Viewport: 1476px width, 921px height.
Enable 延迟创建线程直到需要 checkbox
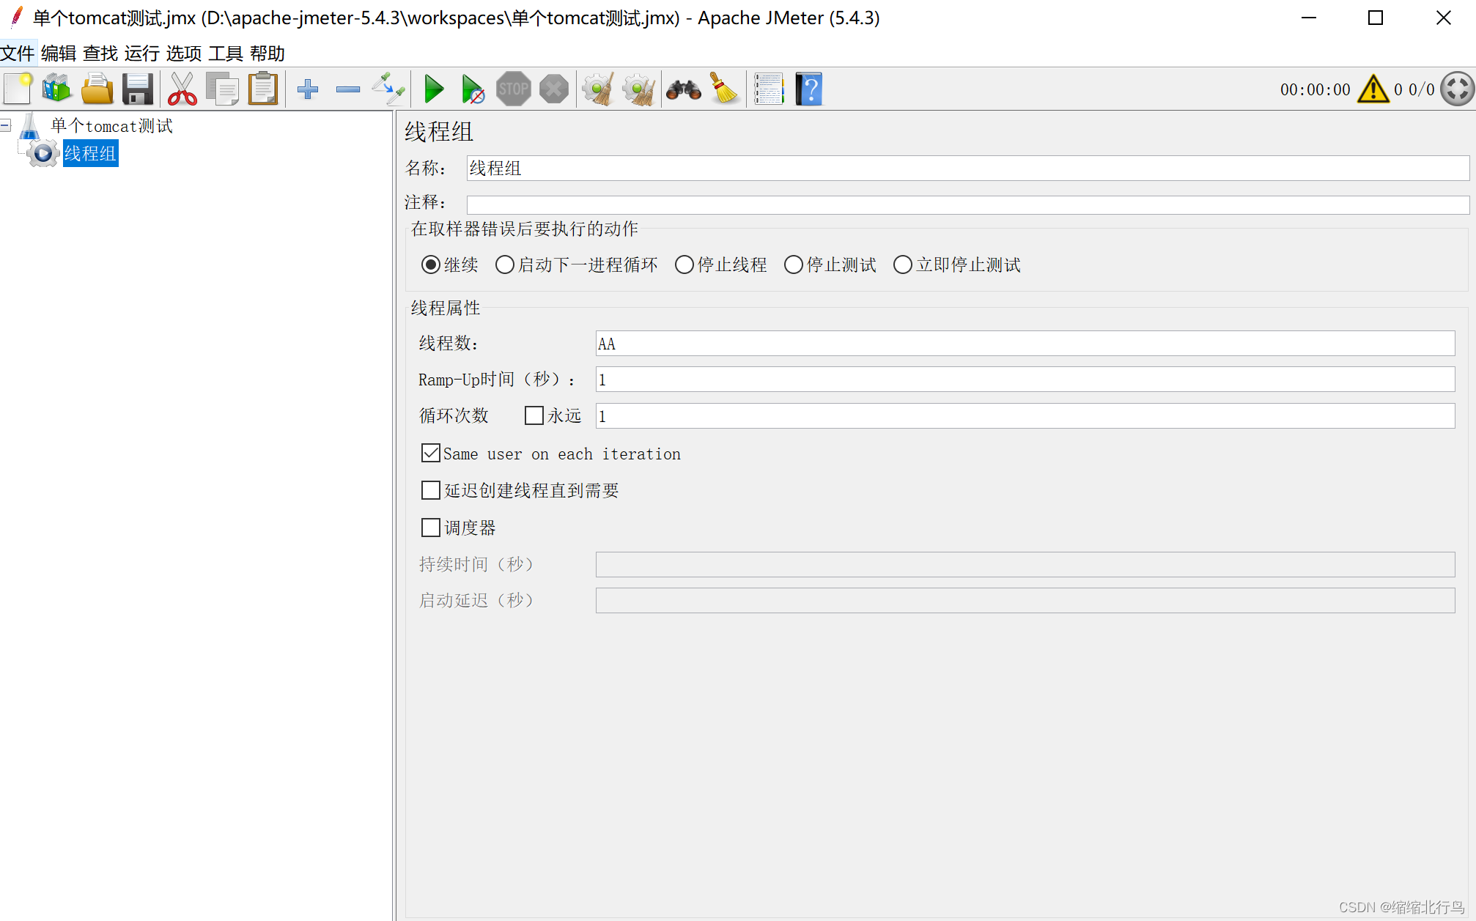point(431,489)
